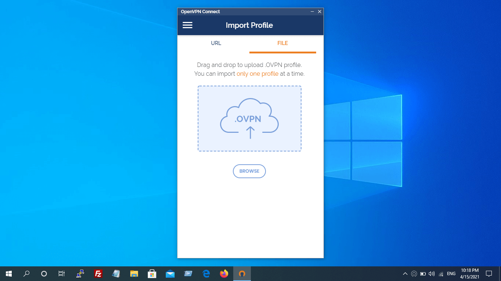Open the Wi-Fi network flyout
This screenshot has height=281, width=501.
click(441, 274)
